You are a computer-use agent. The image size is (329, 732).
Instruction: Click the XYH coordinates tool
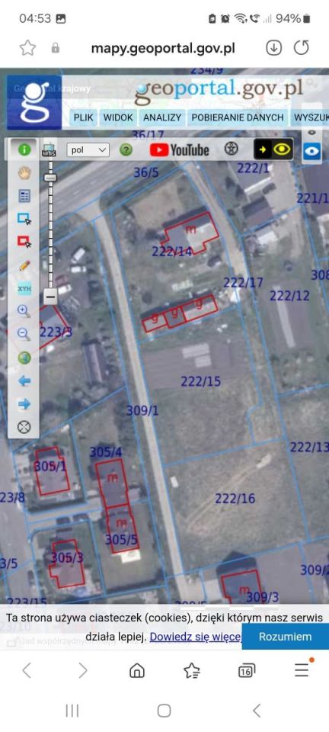click(x=24, y=288)
